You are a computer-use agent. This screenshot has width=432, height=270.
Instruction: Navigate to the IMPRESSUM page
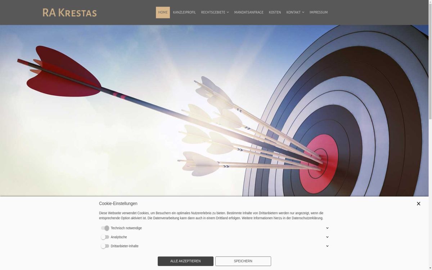point(319,12)
